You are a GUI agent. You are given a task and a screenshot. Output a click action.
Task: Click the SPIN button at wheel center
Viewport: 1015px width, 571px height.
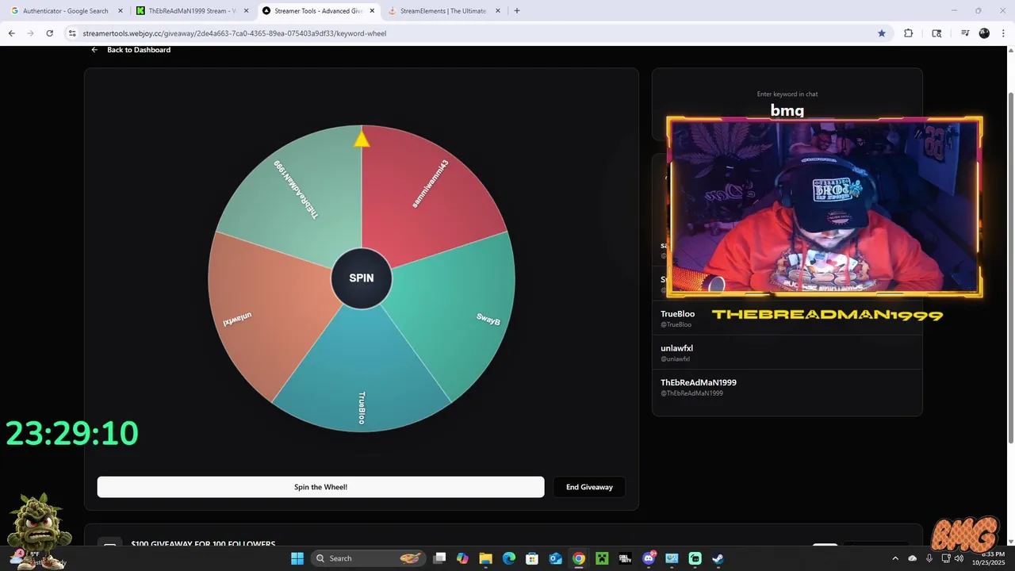pyautogui.click(x=362, y=278)
